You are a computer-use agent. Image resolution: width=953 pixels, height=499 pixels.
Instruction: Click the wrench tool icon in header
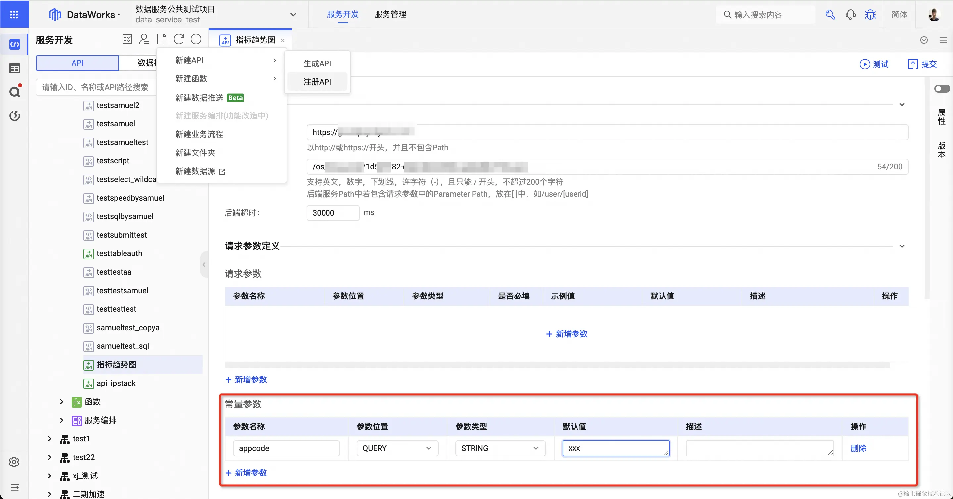[830, 15]
